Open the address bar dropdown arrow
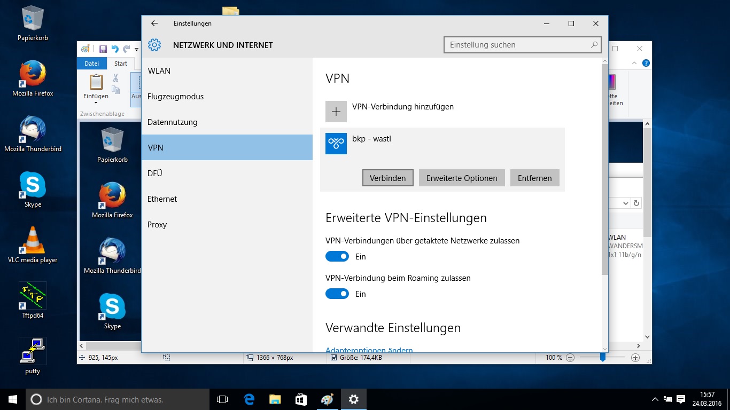 625,203
